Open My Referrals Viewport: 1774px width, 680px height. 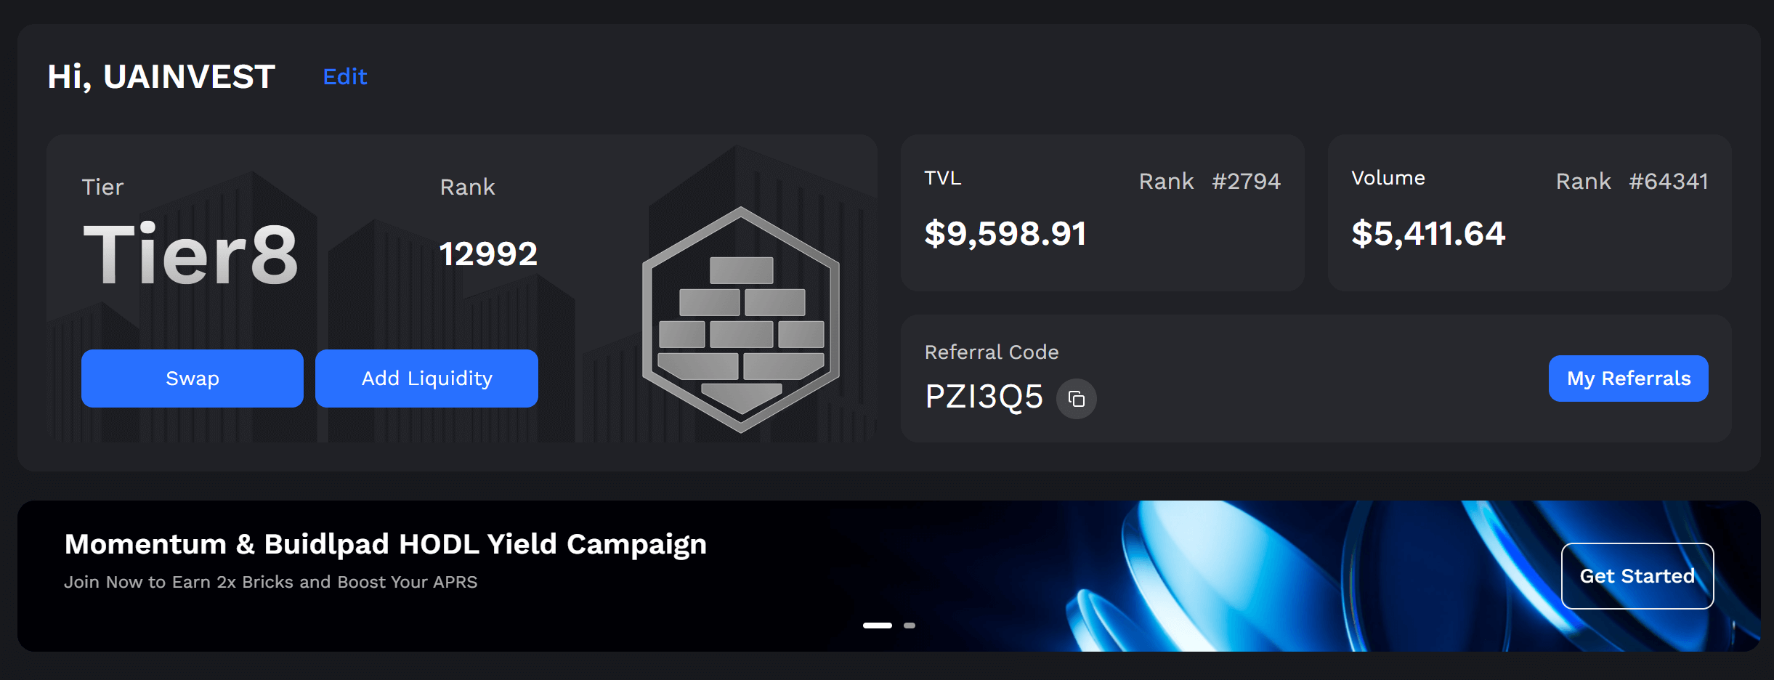(1628, 379)
